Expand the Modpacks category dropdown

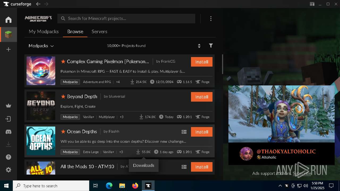41,46
